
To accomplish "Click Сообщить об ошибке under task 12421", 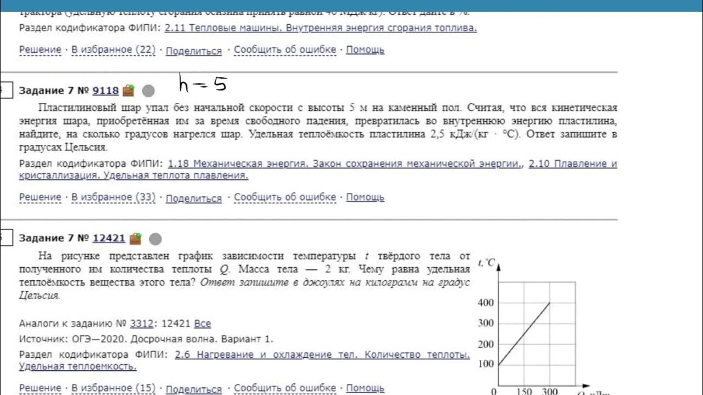I will pos(285,388).
